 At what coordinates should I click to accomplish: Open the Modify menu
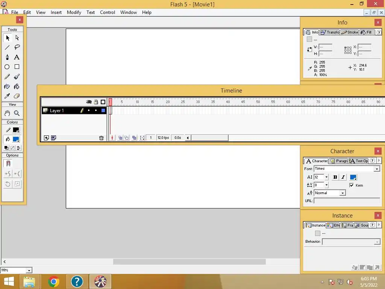click(x=74, y=12)
